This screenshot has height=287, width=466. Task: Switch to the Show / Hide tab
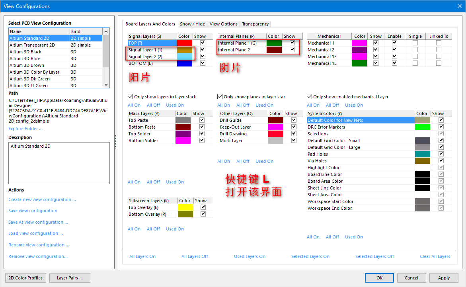point(192,24)
